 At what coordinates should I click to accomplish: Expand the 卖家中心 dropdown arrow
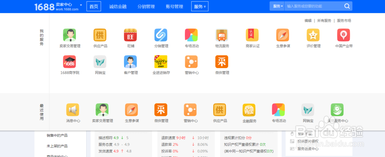[81, 5]
